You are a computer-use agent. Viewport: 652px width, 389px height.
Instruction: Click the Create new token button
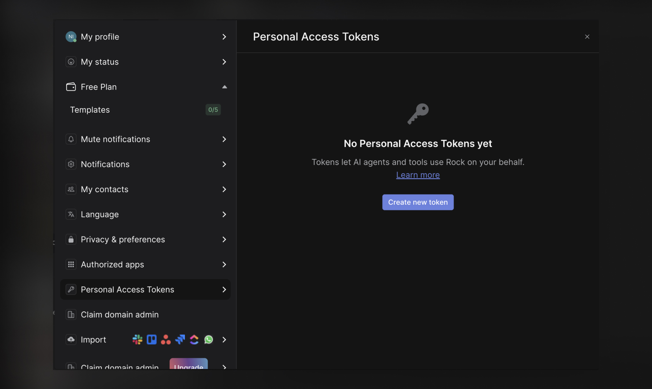click(418, 202)
